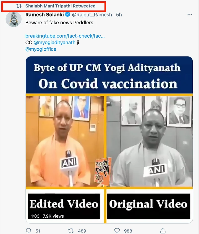The image size is (199, 234).
Task: Retweet using the arrows icon beside 489
Action: 71,231
